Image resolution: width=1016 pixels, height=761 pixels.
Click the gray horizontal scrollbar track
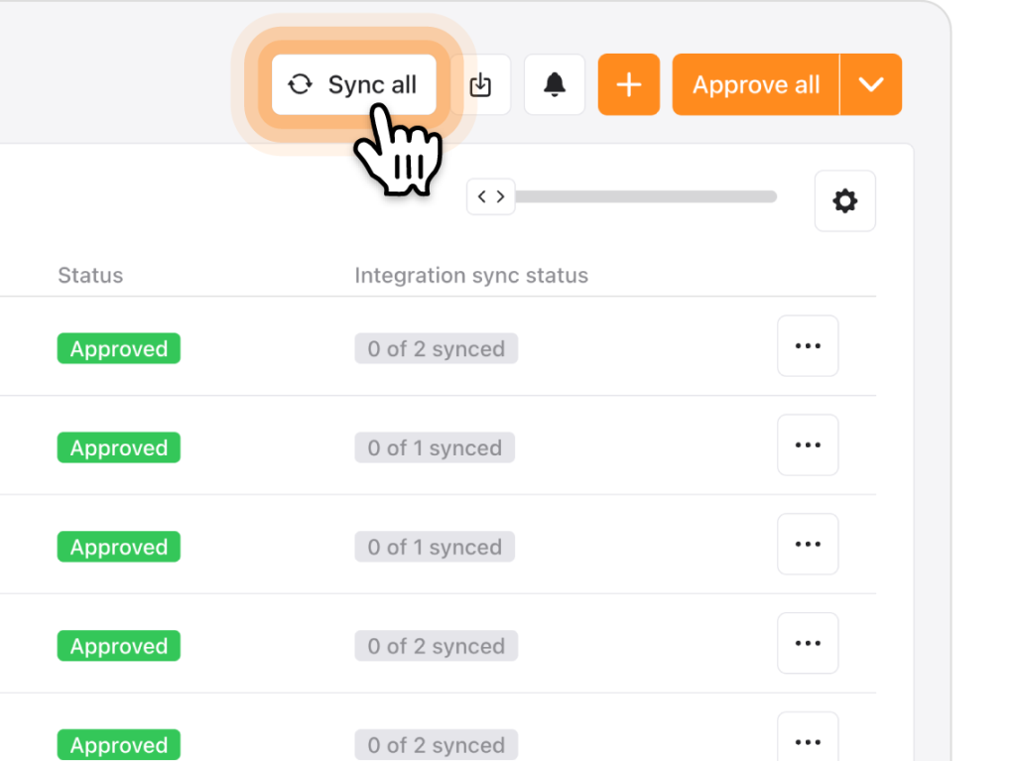pyautogui.click(x=645, y=196)
